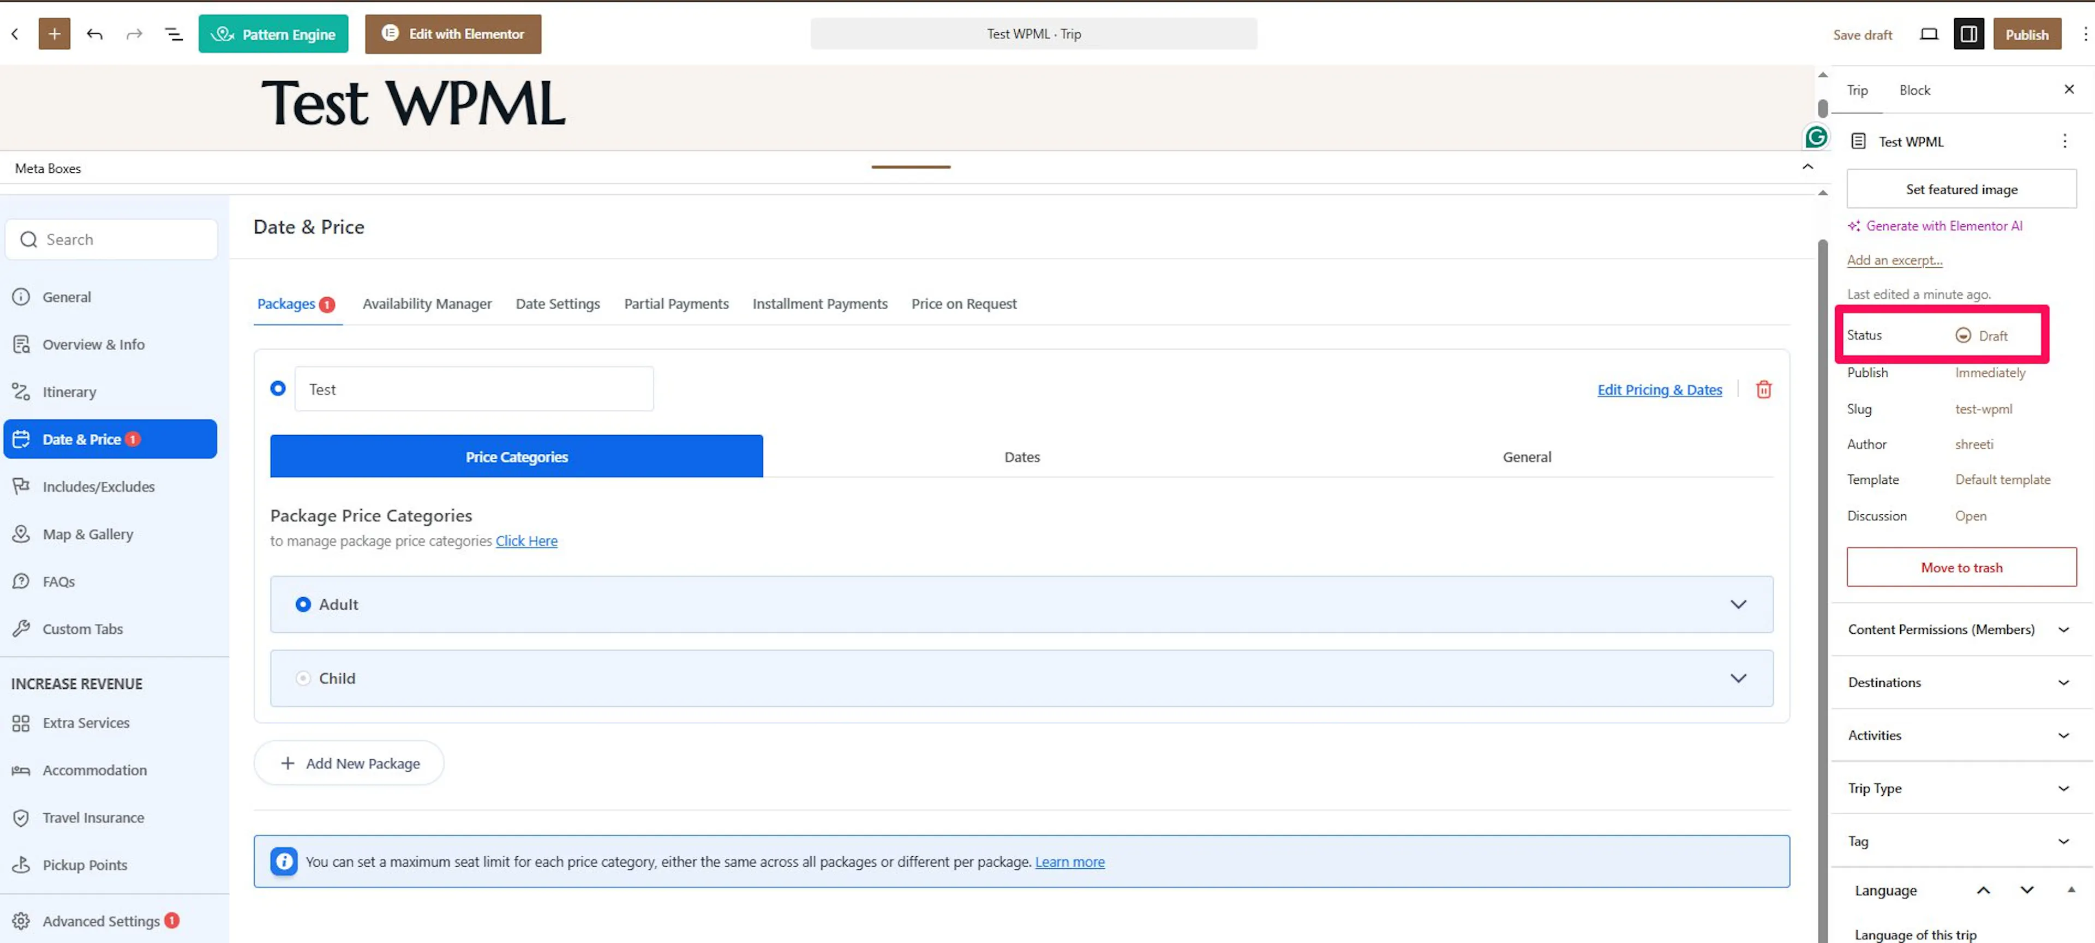Click the Publish button

click(2027, 34)
